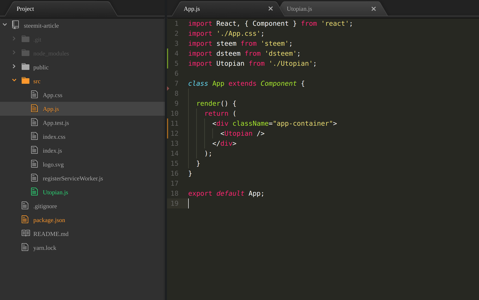
Task: Close the Utopian.js tab
Action: pos(373,9)
